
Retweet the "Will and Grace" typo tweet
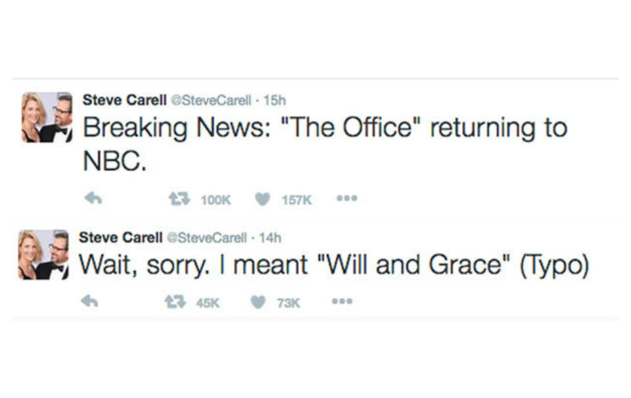[173, 303]
